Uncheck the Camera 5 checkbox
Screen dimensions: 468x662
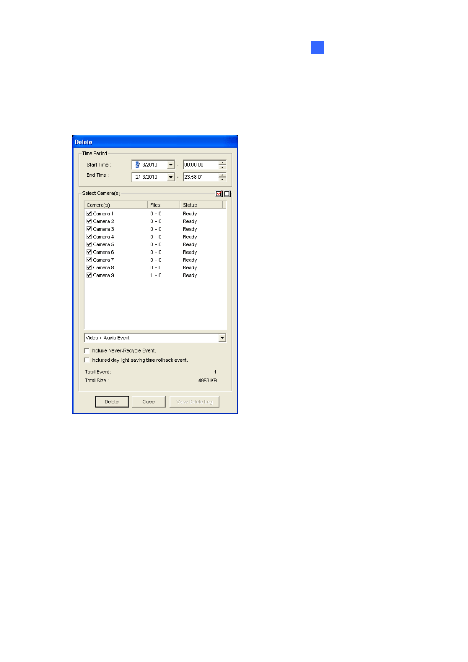point(89,244)
